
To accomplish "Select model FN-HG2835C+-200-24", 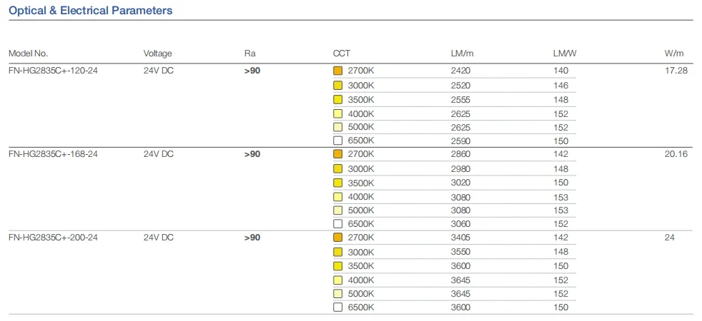I will (x=53, y=238).
